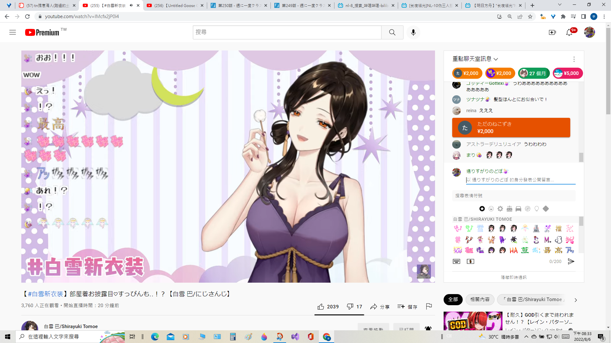
Task: Click the magnifier search button
Action: [x=392, y=32]
